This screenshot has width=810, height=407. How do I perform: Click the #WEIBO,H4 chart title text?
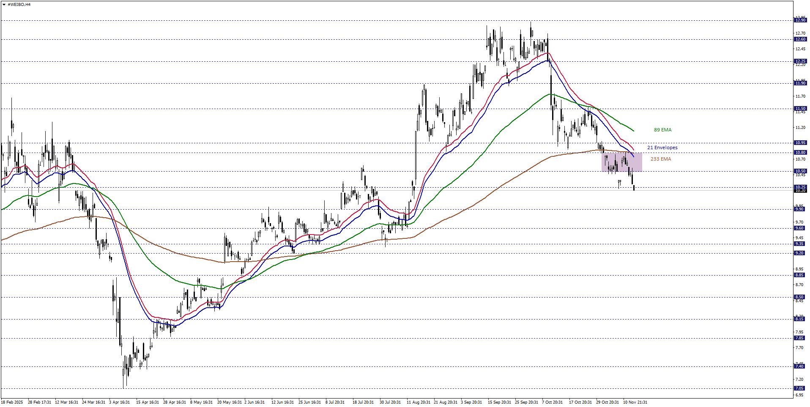click(x=19, y=5)
